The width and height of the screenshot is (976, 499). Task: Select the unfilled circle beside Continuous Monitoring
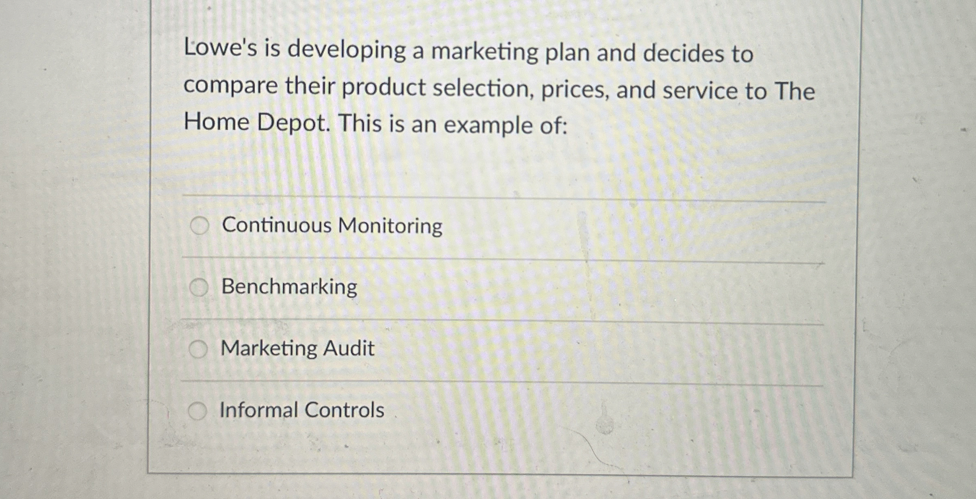pyautogui.click(x=198, y=226)
